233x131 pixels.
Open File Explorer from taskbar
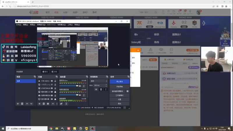57,129
